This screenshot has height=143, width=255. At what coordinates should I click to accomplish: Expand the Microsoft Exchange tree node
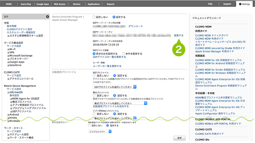[8, 55]
